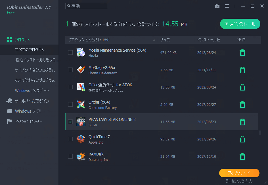Click the orange アップグレード button
The image size is (268, 185).
coord(239,173)
